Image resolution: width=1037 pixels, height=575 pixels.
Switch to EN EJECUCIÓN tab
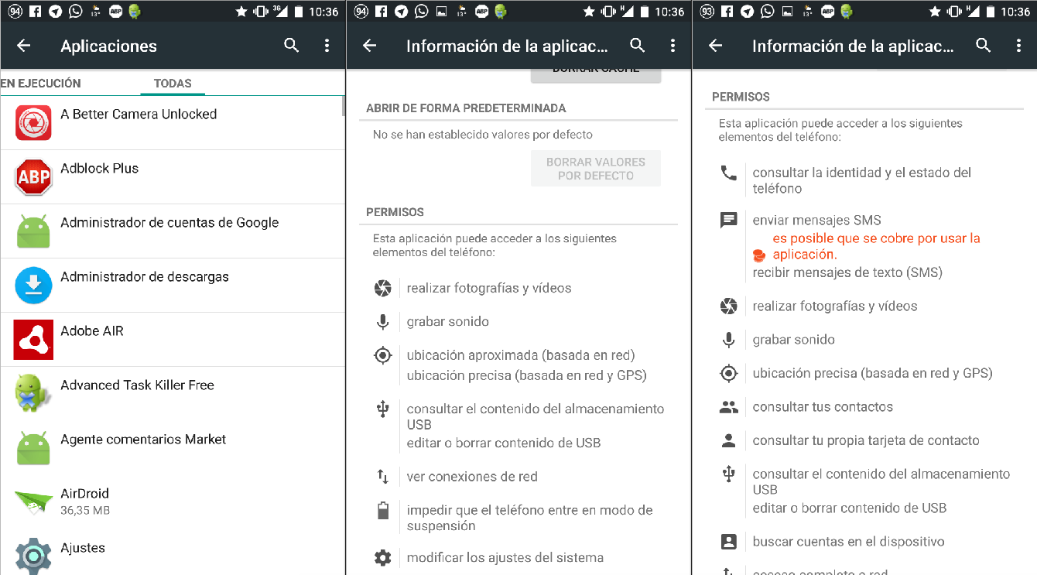tap(41, 83)
